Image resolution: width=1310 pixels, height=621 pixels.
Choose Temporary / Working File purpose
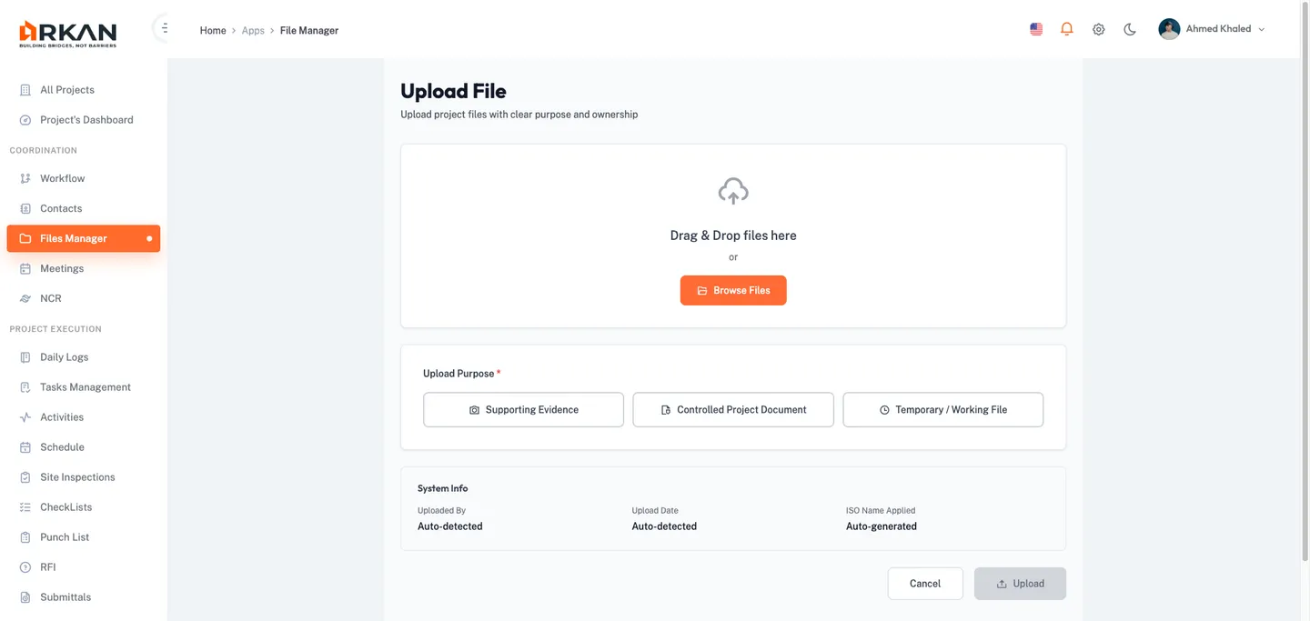click(942, 409)
